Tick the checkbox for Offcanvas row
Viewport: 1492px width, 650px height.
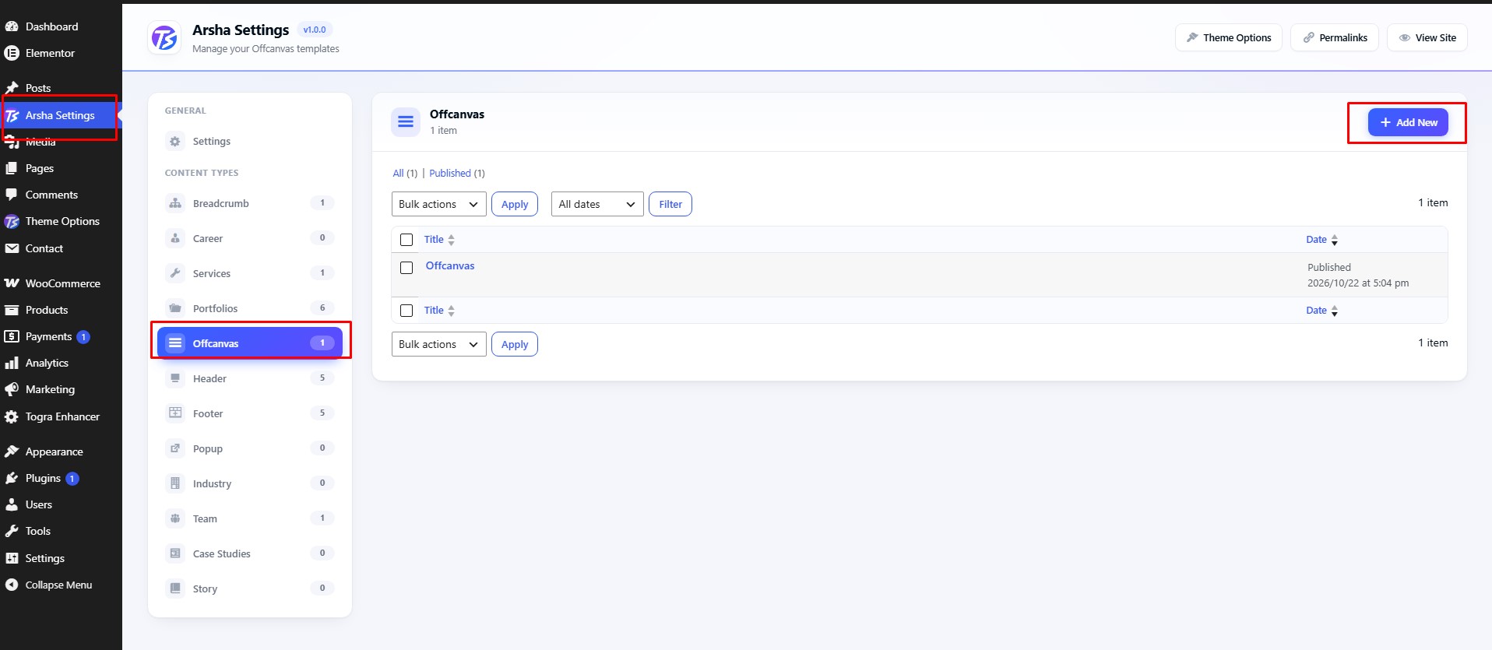coord(406,268)
